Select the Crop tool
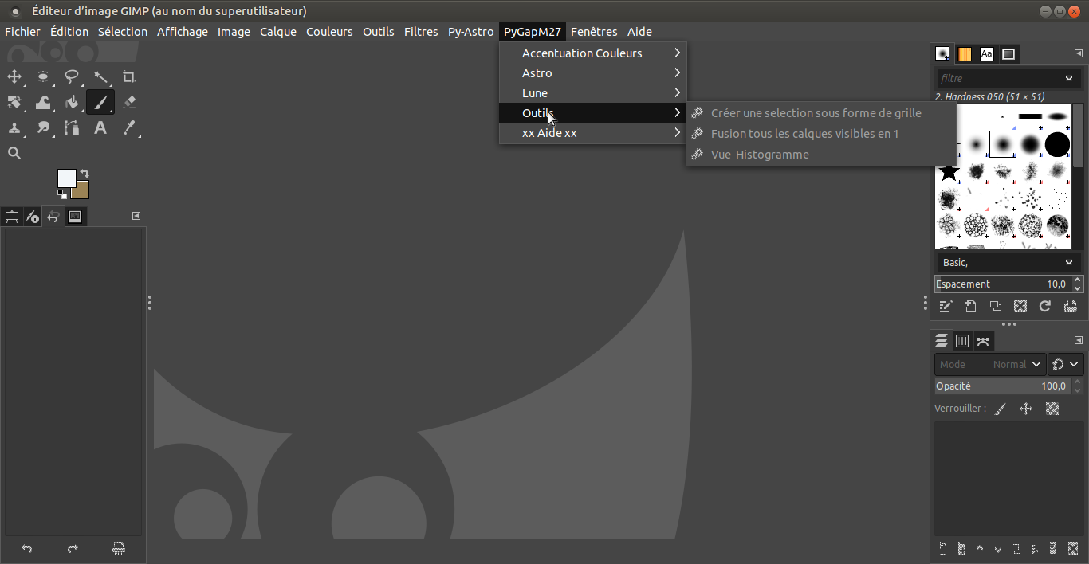This screenshot has height=564, width=1089. [129, 77]
